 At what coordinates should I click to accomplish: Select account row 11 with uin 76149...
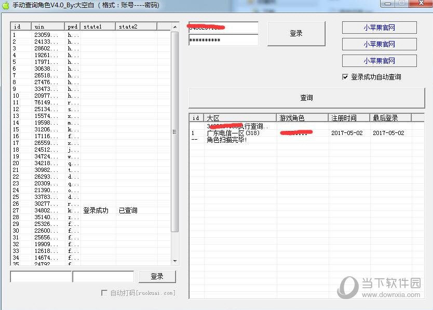[x=90, y=102]
